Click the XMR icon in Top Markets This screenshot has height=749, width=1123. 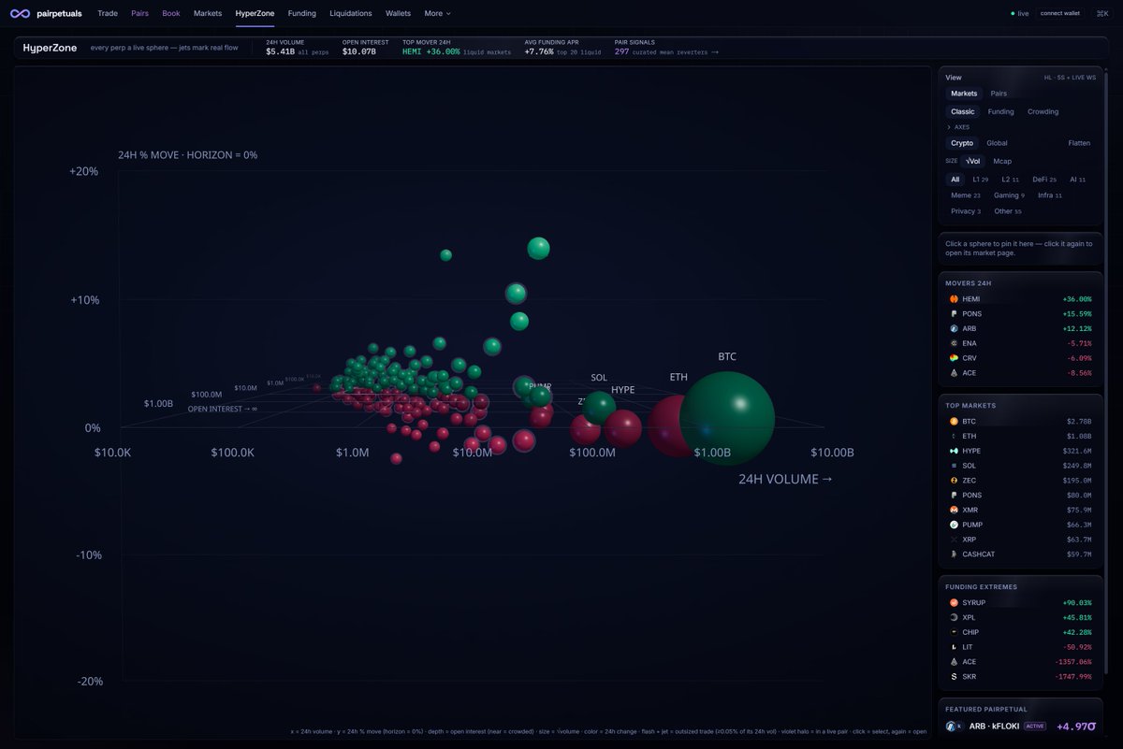954,511
